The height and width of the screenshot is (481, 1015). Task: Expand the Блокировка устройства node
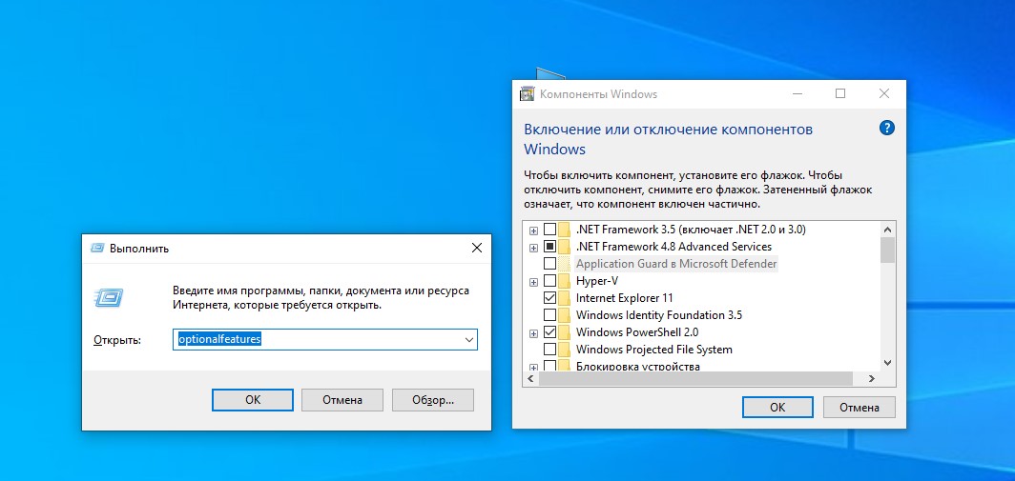533,368
